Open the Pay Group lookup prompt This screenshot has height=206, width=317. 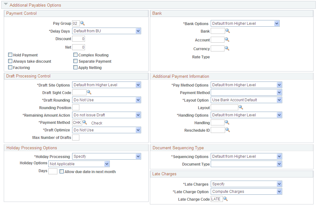point(82,23)
